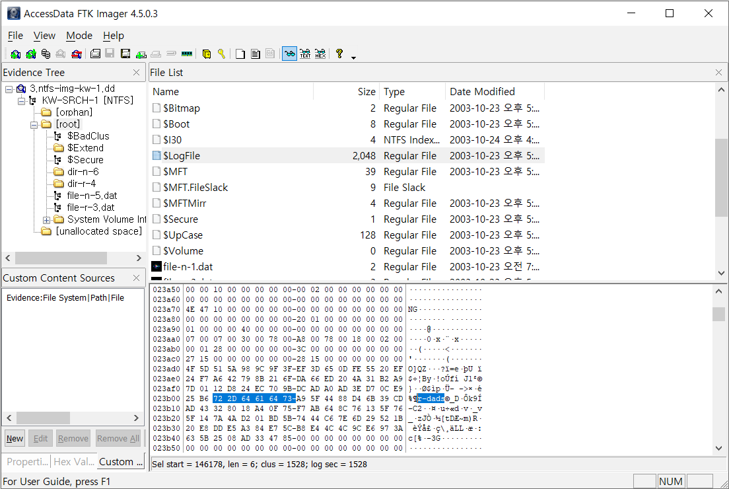Switch to the Hex Value Interpreter tab
The height and width of the screenshot is (489, 729).
74,461
